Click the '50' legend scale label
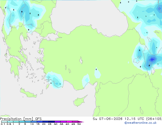 pos(79,124)
